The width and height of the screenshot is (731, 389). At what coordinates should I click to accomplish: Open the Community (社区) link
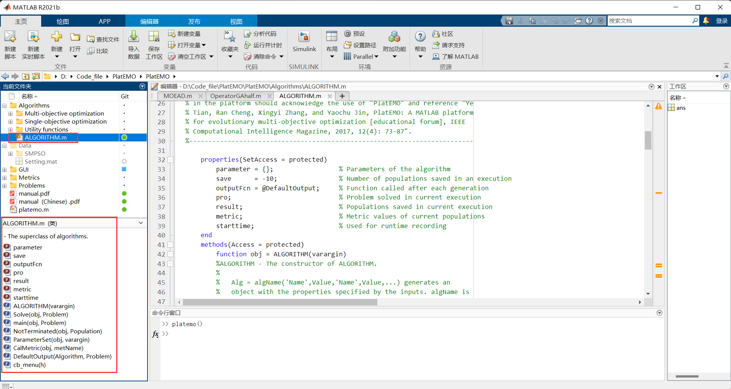(442, 34)
